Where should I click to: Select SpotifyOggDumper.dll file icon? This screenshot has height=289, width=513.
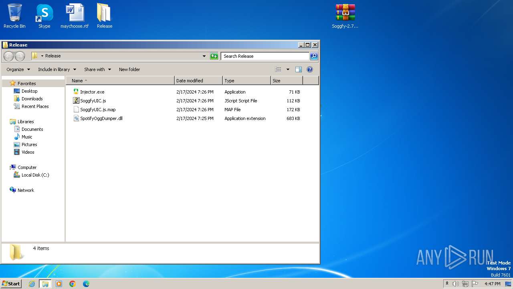(x=76, y=118)
